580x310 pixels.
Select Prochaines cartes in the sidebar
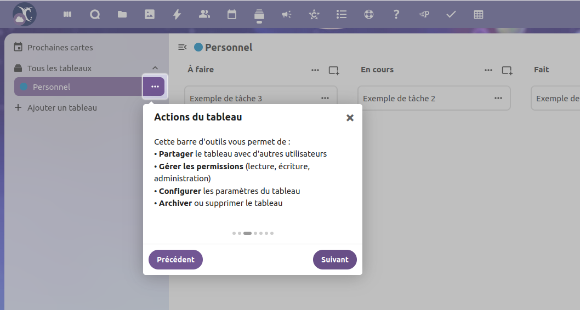click(60, 48)
